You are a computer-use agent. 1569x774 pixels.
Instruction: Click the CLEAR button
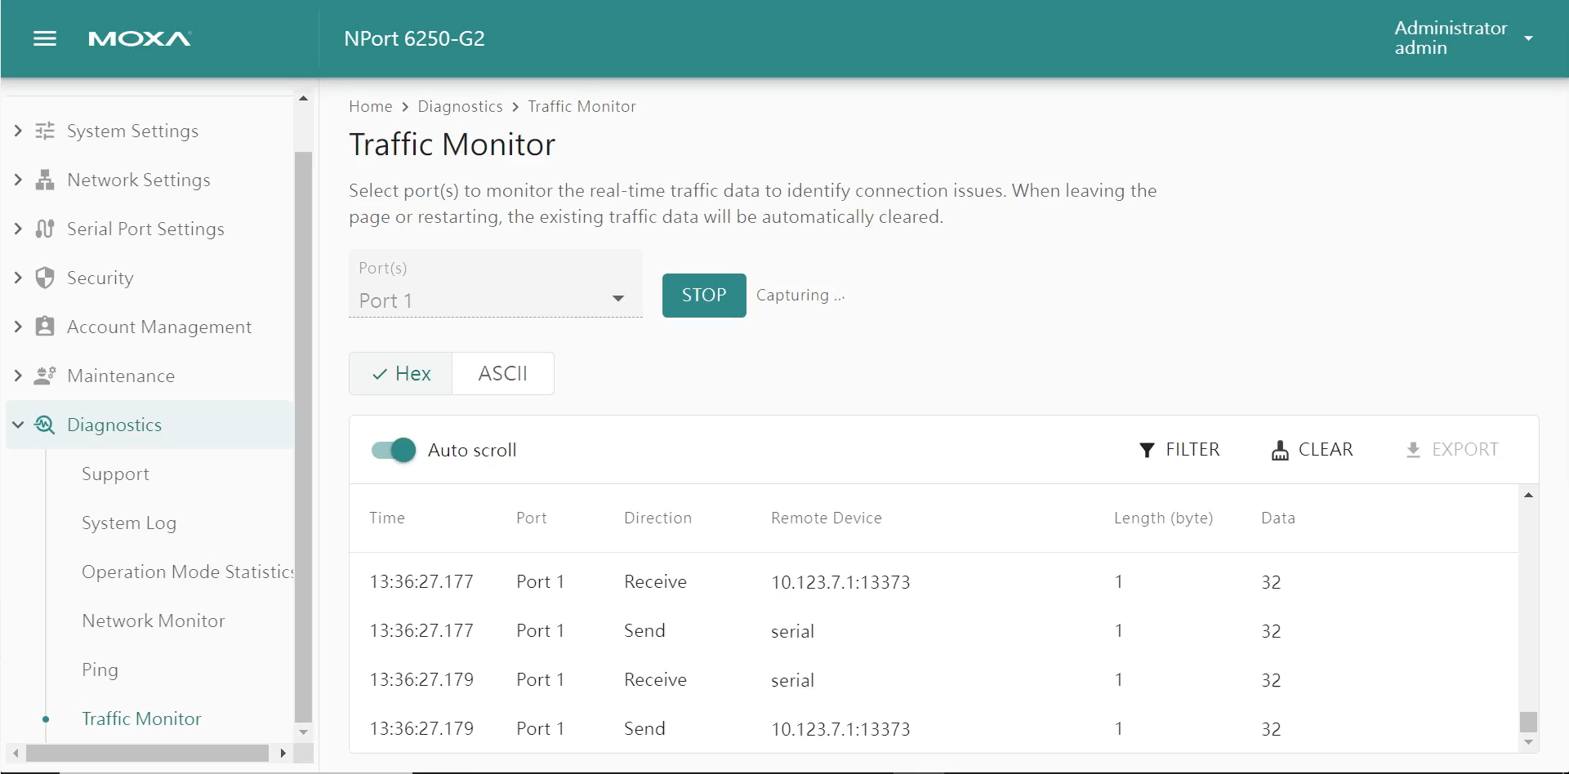[1313, 450]
